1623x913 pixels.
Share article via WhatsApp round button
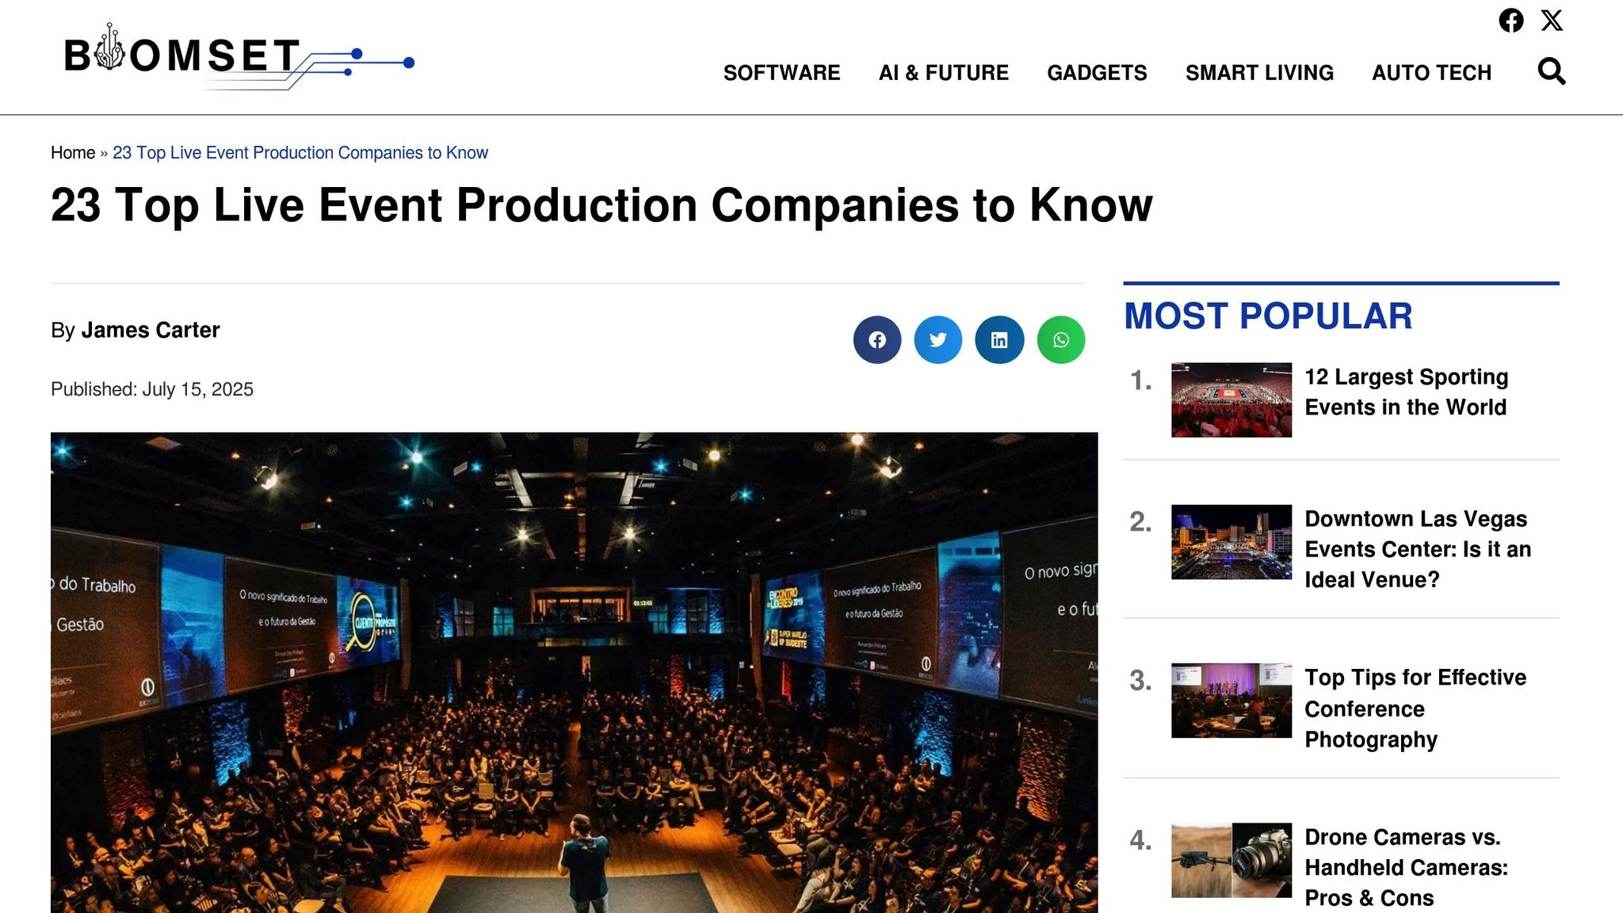coord(1060,340)
